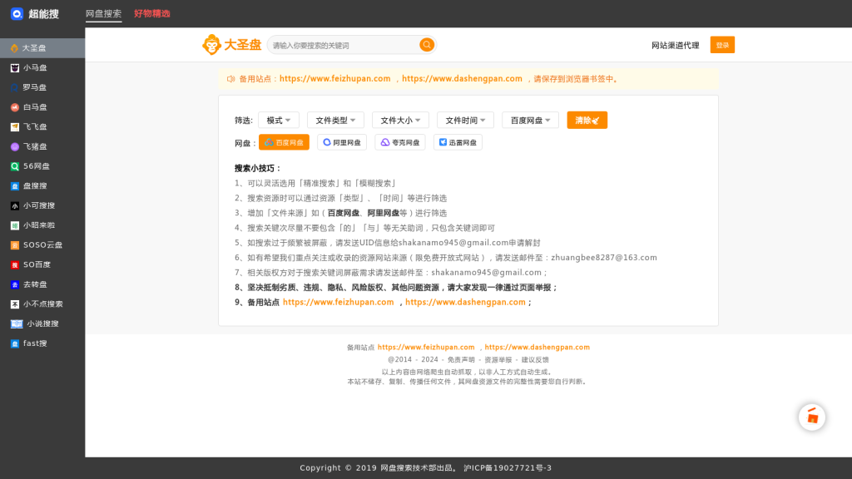Expand the 模式 filter dropdown
852x479 pixels.
coord(279,120)
